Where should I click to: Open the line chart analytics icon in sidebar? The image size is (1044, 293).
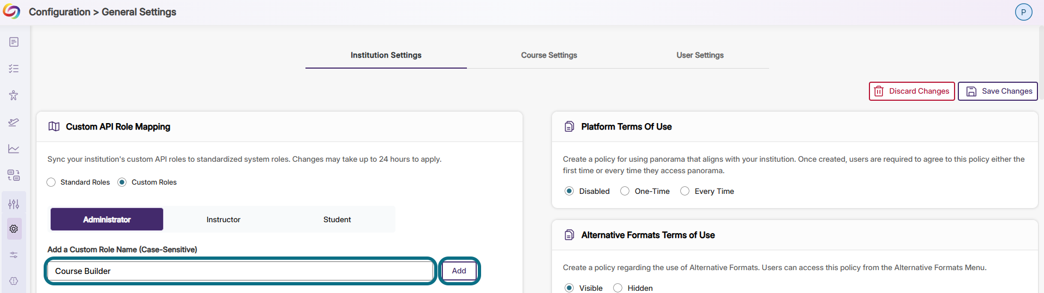click(14, 149)
